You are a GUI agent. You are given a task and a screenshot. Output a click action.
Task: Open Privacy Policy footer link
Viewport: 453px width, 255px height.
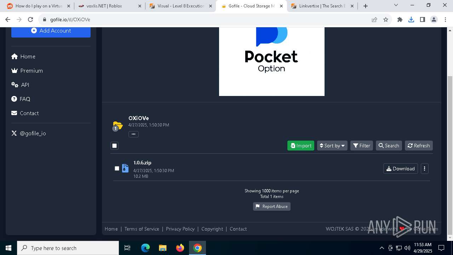click(x=180, y=229)
